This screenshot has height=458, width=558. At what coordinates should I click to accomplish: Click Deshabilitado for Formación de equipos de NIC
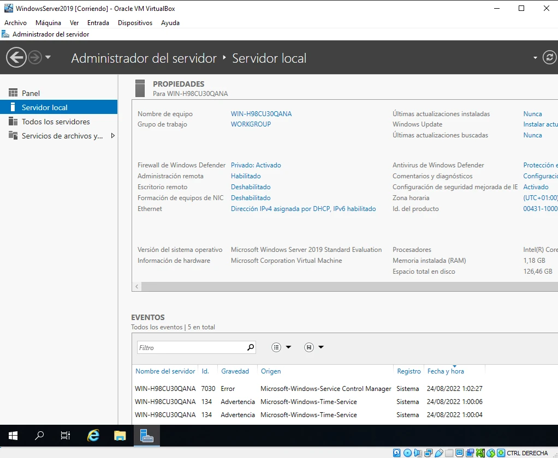pyautogui.click(x=251, y=198)
